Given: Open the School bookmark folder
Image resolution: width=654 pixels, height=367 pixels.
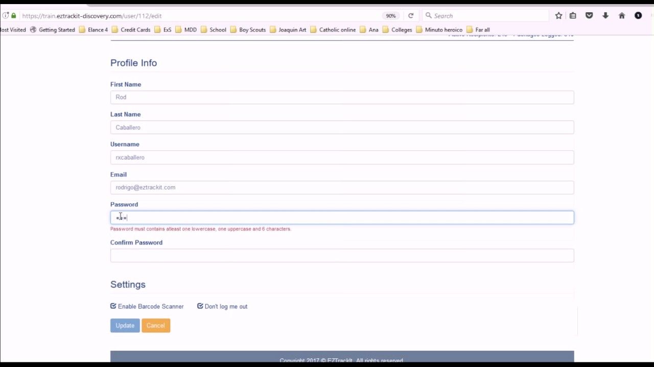Looking at the screenshot, I should 213,30.
